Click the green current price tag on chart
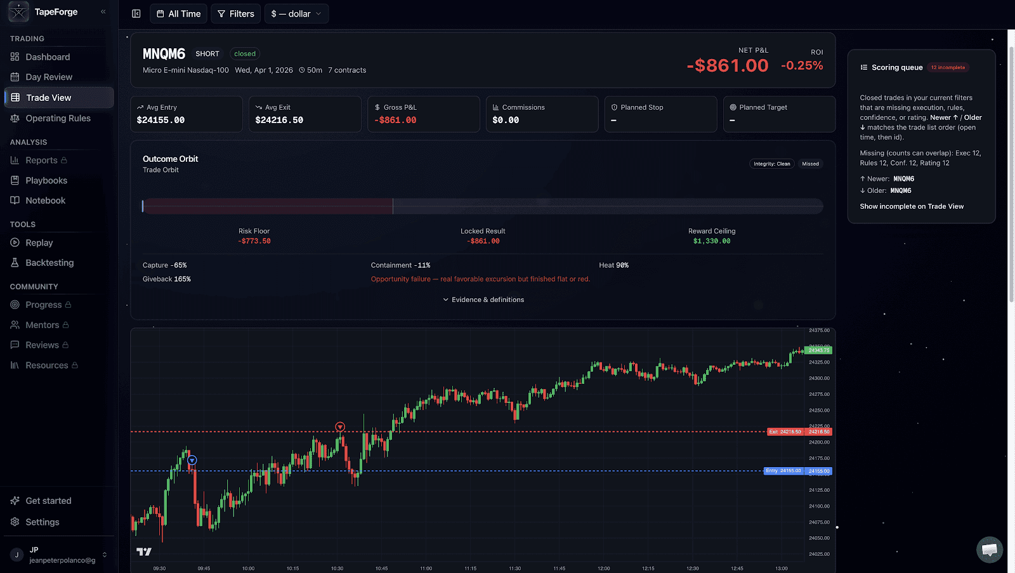 tap(819, 350)
